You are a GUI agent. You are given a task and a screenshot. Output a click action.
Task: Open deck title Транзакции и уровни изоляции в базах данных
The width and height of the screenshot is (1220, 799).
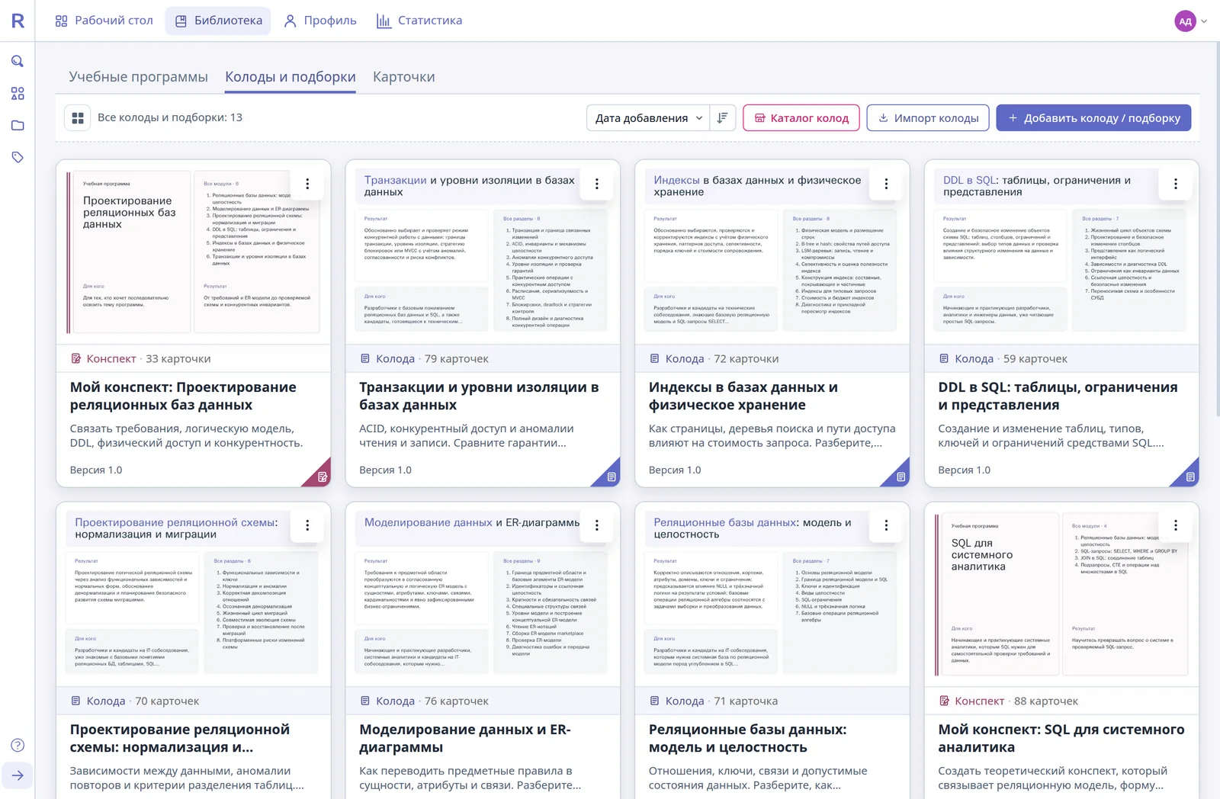[479, 396]
